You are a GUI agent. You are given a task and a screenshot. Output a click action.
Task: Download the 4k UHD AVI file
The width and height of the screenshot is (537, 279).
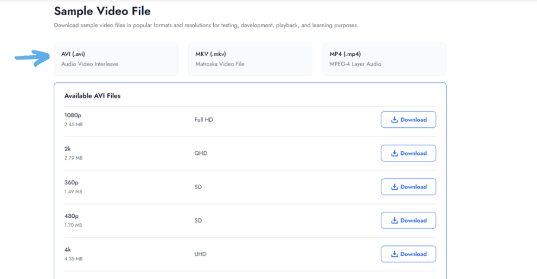tap(408, 254)
